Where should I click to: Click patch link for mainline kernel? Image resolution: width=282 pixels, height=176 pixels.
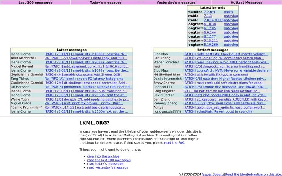[228, 12]
